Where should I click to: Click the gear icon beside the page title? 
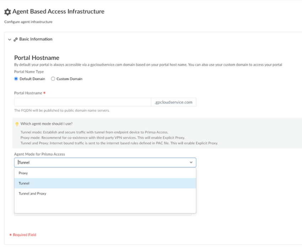point(7,12)
